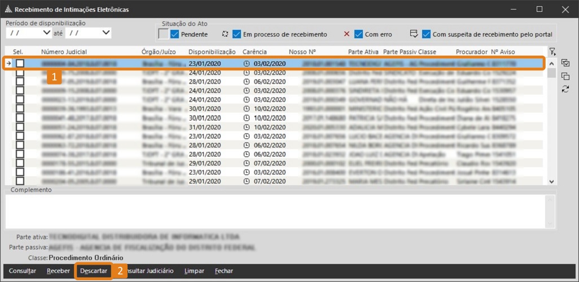Open the start date dropdown for the period

(x=47, y=33)
